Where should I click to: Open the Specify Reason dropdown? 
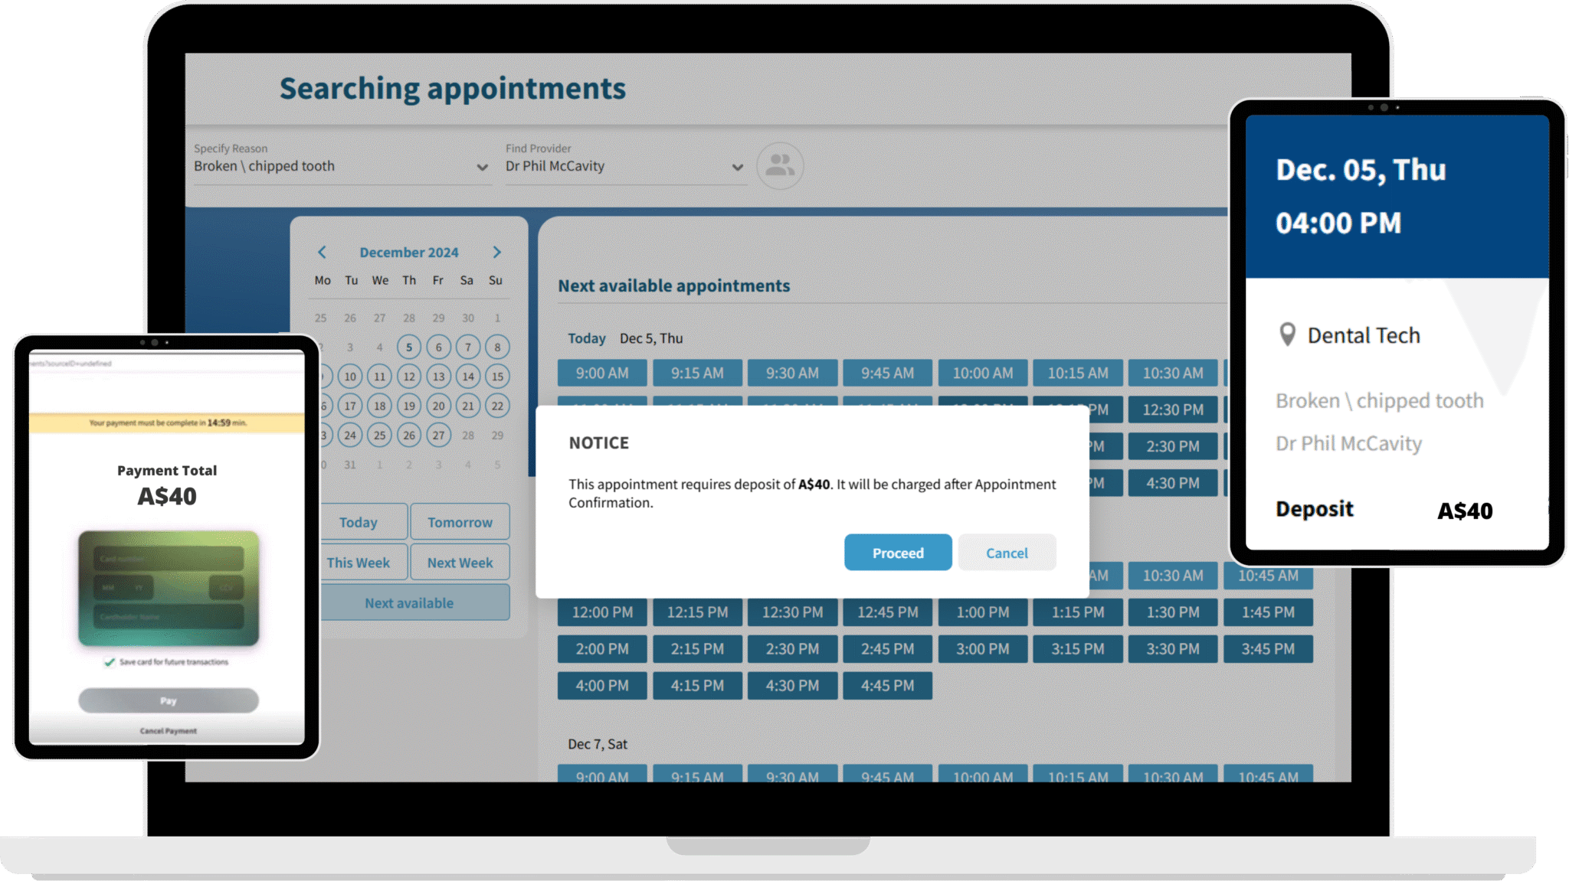coord(483,166)
